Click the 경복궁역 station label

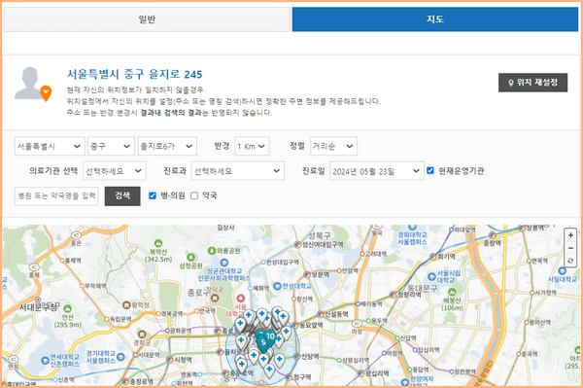click(x=172, y=313)
